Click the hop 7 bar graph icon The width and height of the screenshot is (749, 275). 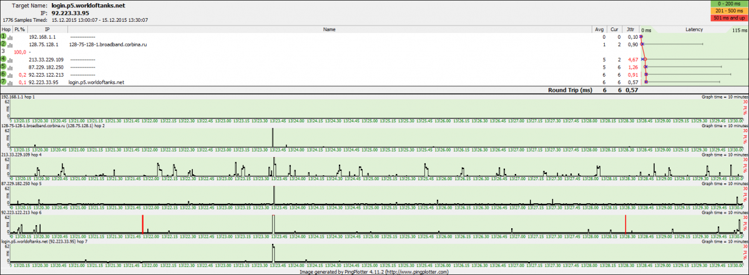click(x=11, y=82)
